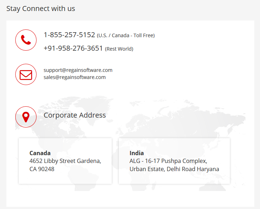
Task: Call the toll free number 1-855-257-5152
Action: (x=69, y=35)
